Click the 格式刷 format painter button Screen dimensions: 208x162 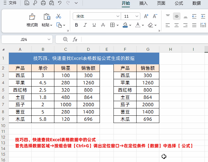[32, 20]
